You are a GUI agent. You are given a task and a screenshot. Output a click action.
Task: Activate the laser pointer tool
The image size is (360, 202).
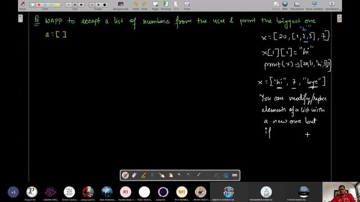[199, 176]
